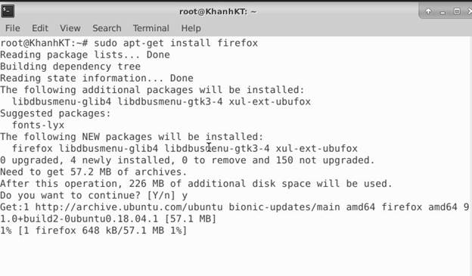
Task: Click the archive.ubuntu.com URL in output
Action: point(129,207)
